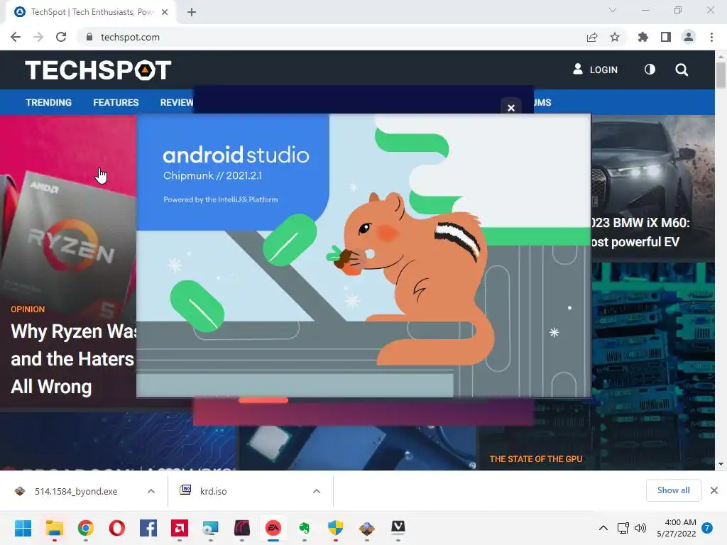Click the scrollbar down arrow
Screen dimensions: 727x545
pyautogui.click(x=721, y=464)
